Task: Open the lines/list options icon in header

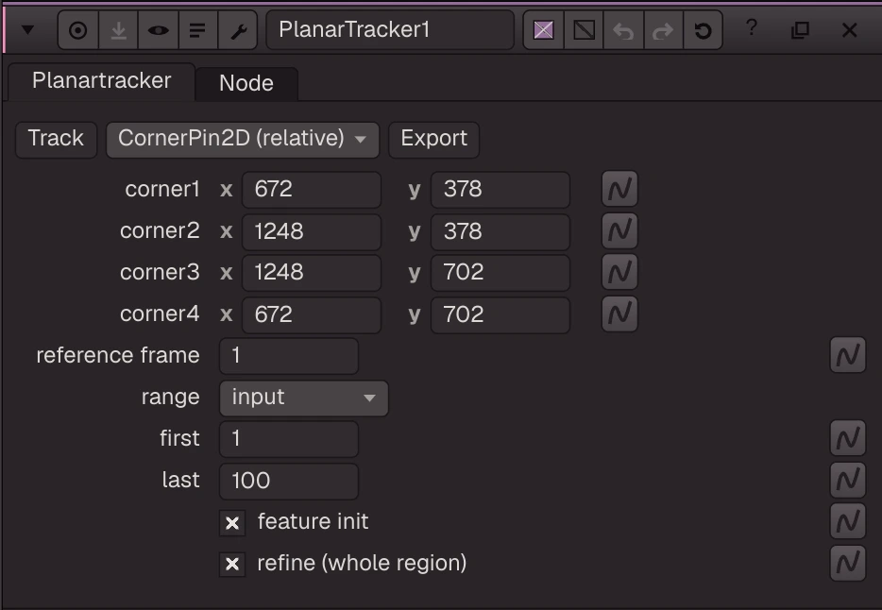Action: (197, 30)
